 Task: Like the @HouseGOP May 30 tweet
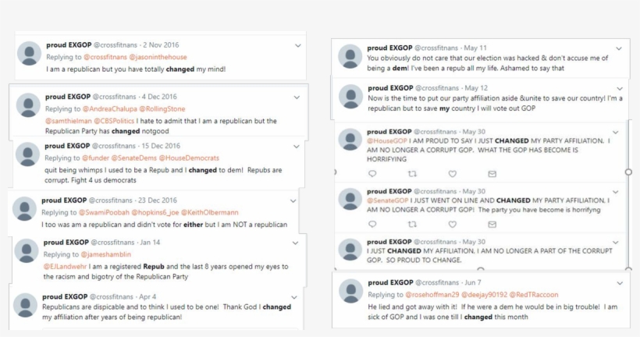pos(452,173)
